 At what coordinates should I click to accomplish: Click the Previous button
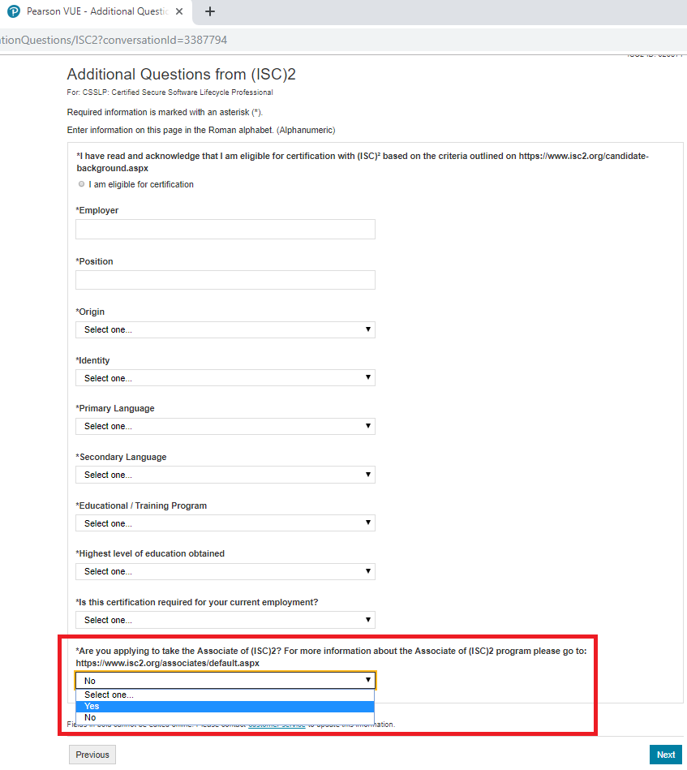point(92,755)
